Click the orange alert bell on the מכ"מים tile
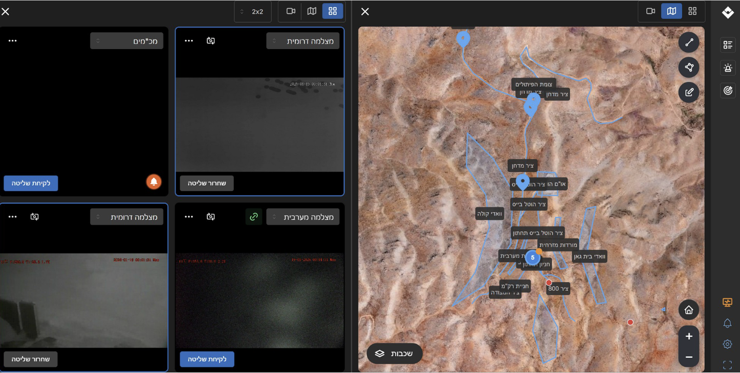This screenshot has width=740, height=373. point(154,182)
